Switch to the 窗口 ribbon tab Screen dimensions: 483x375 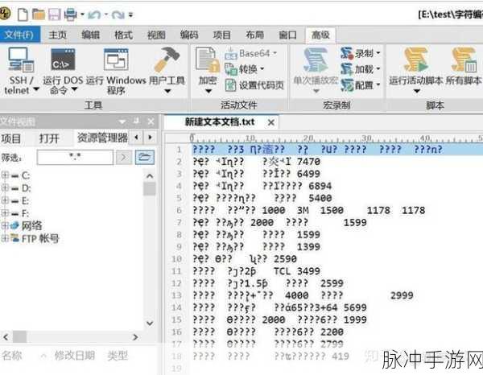287,35
